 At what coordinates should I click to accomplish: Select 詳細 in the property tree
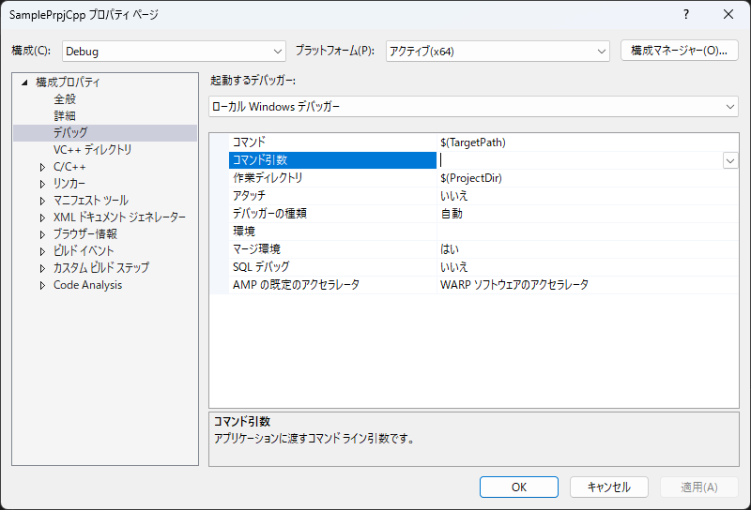pos(65,116)
